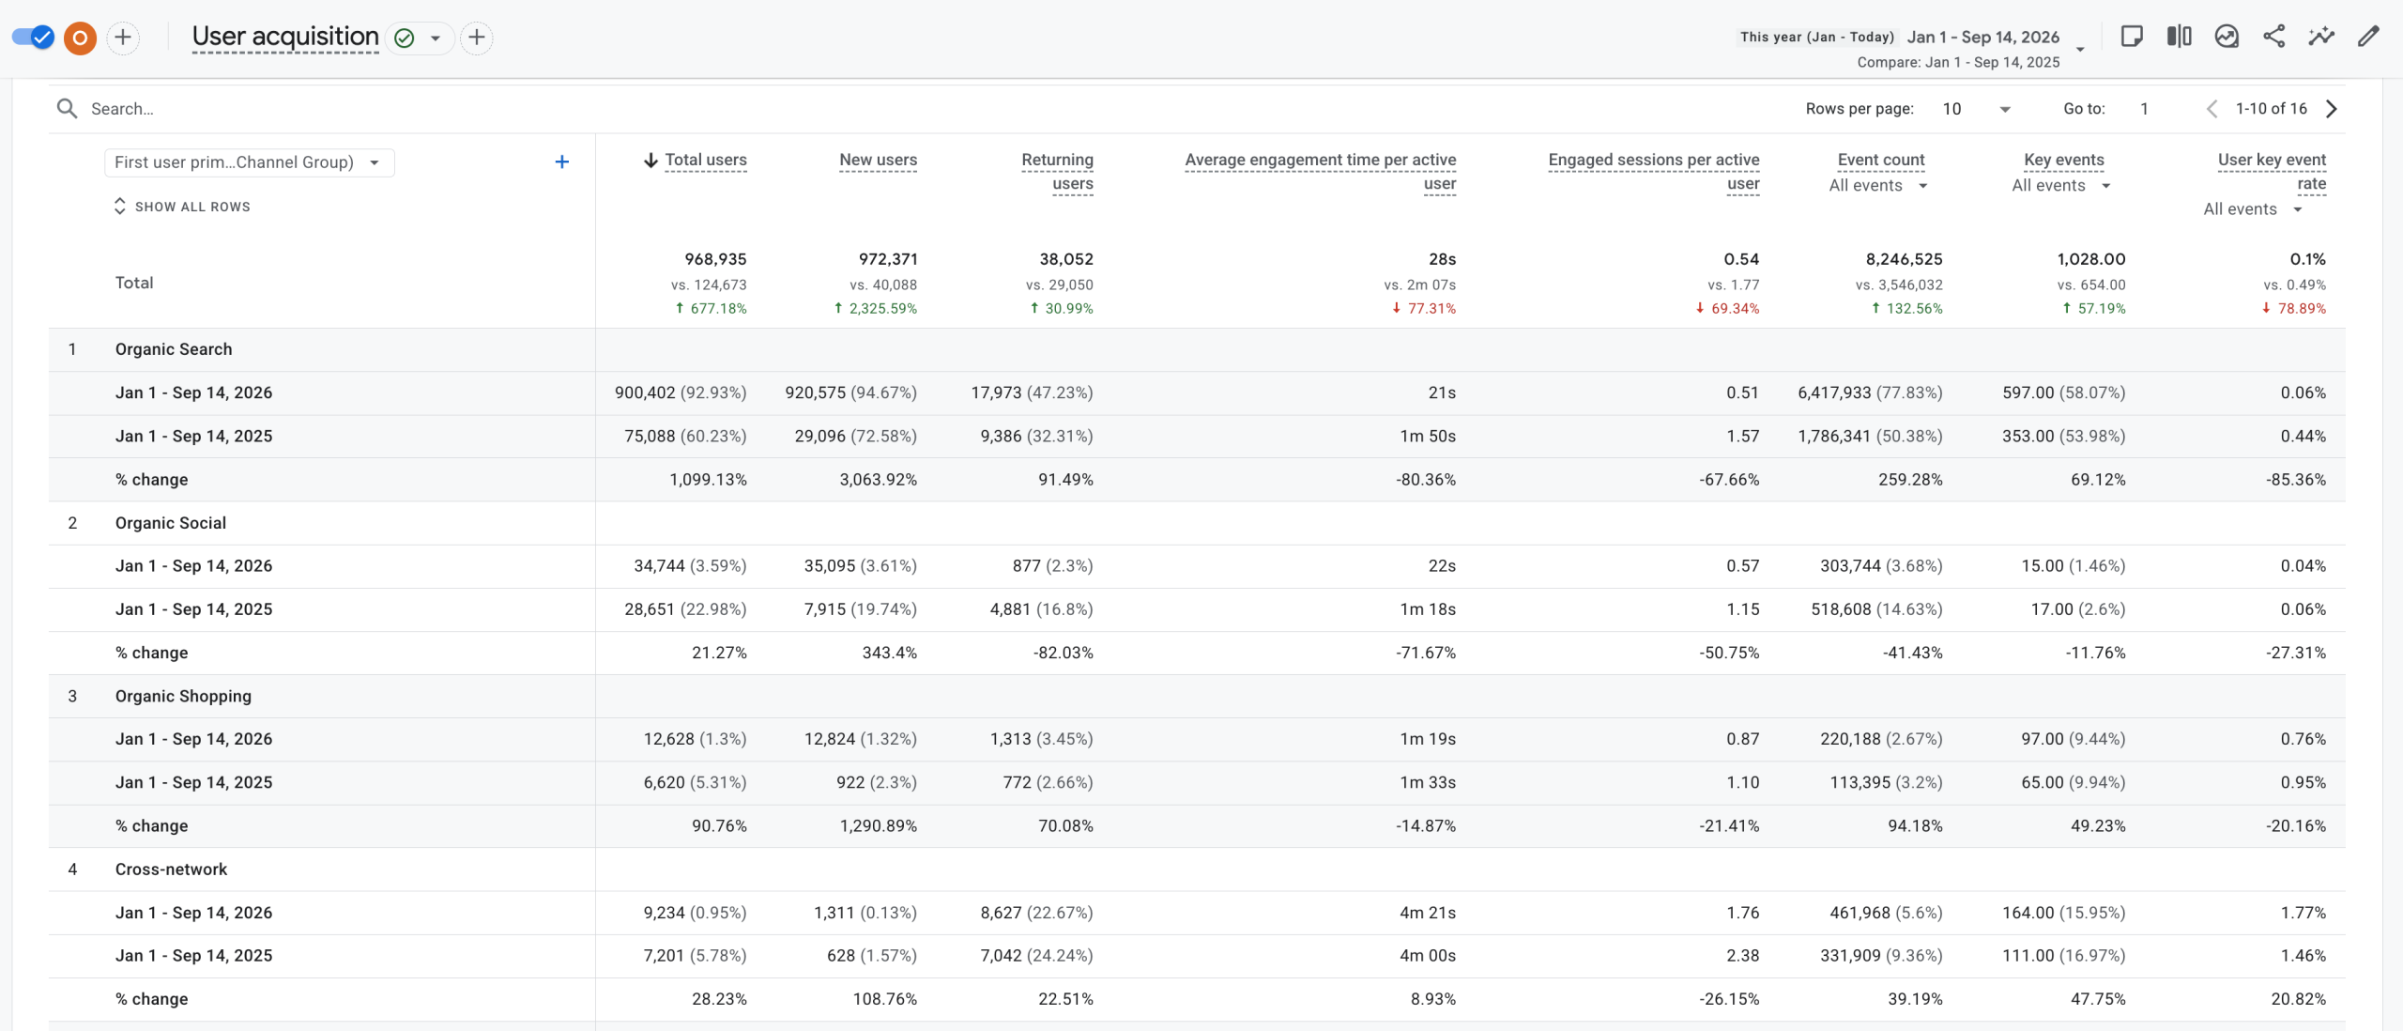This screenshot has width=2403, height=1031.
Task: Open the Insights circular chart icon
Action: 2227,37
